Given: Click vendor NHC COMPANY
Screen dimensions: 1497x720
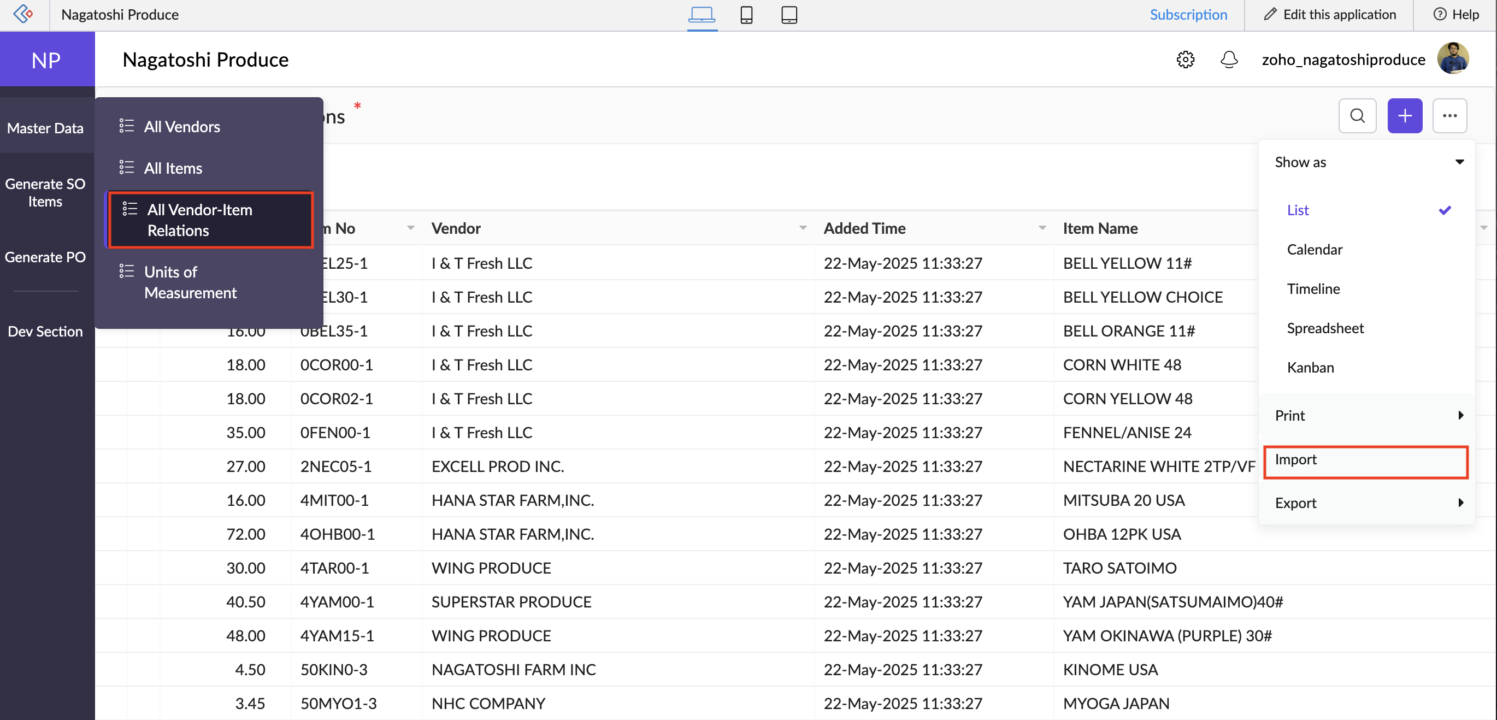Looking at the screenshot, I should point(488,703).
